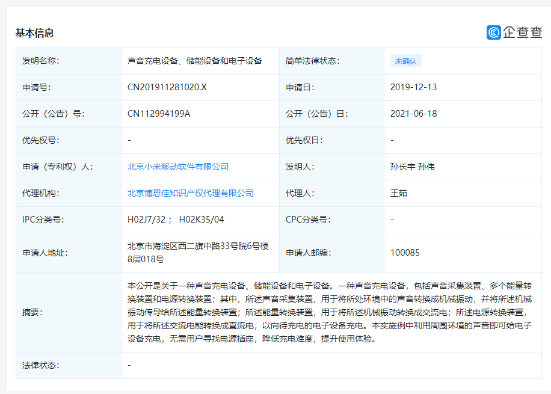Open the 北京小米移动软件有限公司 applicant link
The height and width of the screenshot is (394, 551).
(178, 167)
